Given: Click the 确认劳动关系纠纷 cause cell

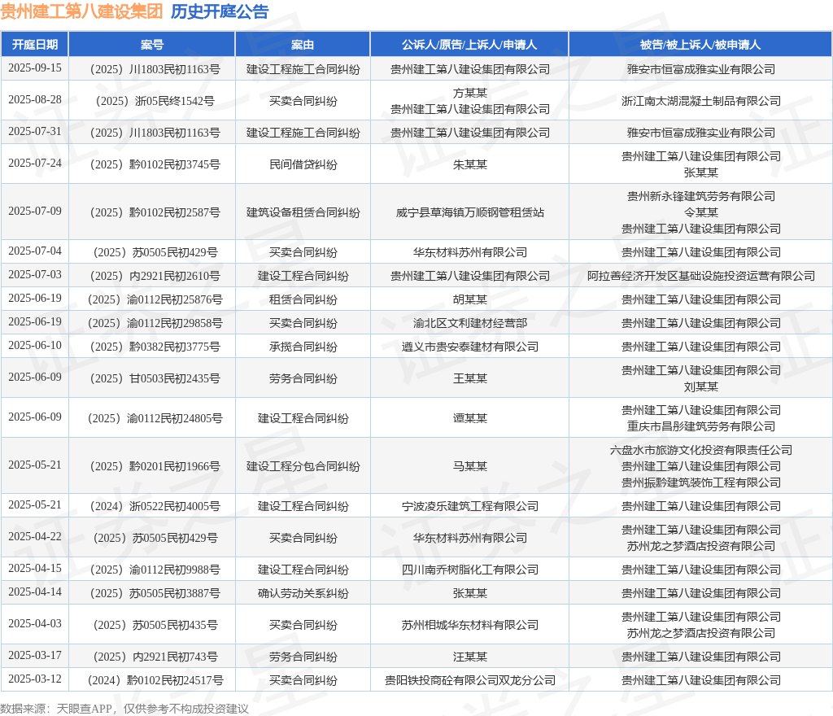Looking at the screenshot, I should [x=303, y=593].
